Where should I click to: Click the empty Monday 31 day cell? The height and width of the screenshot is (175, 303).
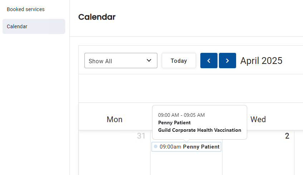click(x=114, y=156)
